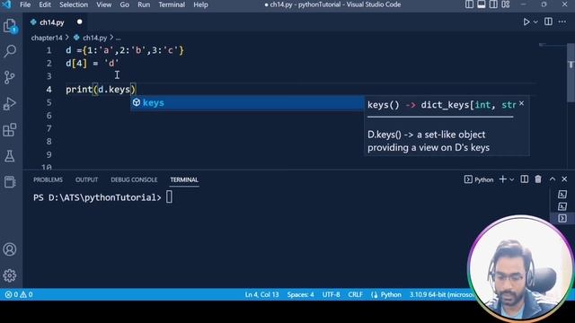Run the Python file with play button
The height and width of the screenshot is (323, 575).
pyautogui.click(x=526, y=22)
